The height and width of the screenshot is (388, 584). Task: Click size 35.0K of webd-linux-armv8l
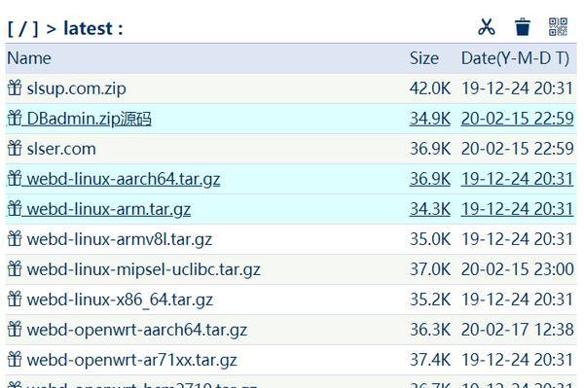click(x=430, y=239)
